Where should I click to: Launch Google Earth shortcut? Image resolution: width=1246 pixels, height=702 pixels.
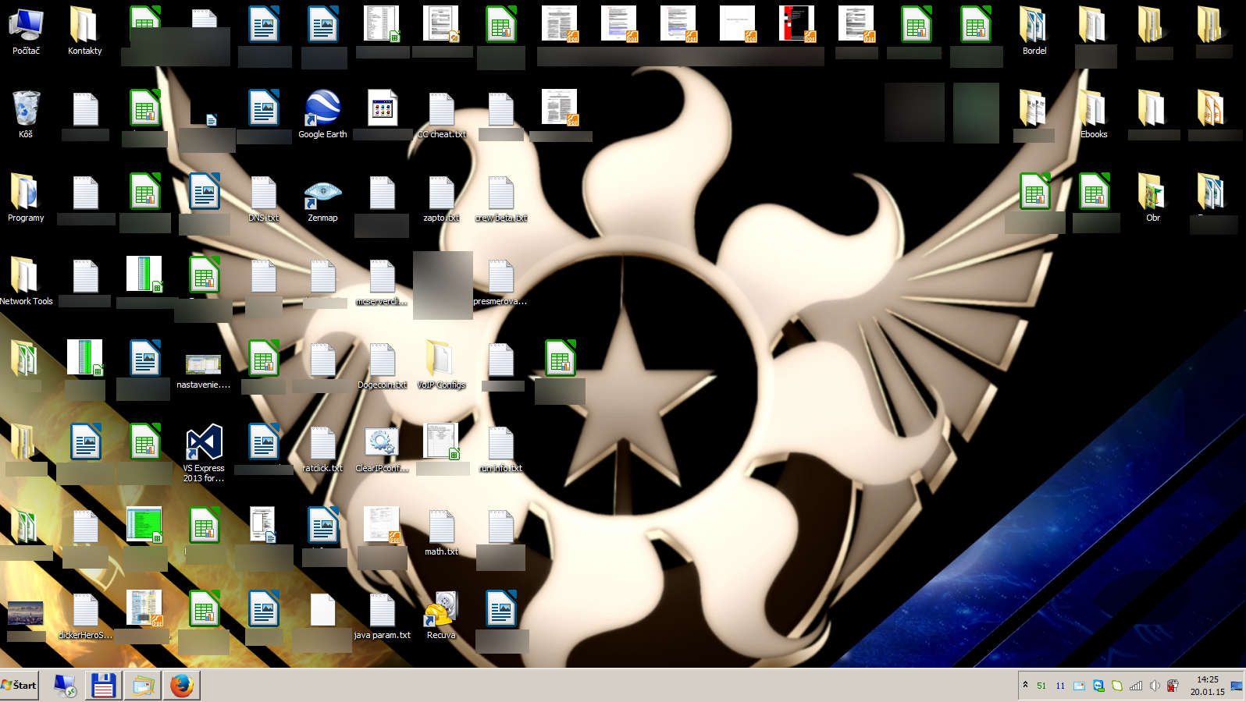click(322, 114)
